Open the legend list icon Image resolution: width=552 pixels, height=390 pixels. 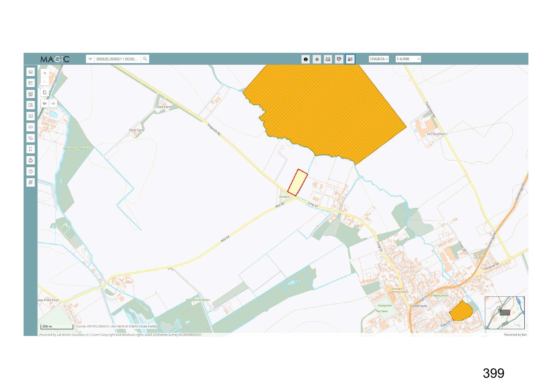[31, 83]
